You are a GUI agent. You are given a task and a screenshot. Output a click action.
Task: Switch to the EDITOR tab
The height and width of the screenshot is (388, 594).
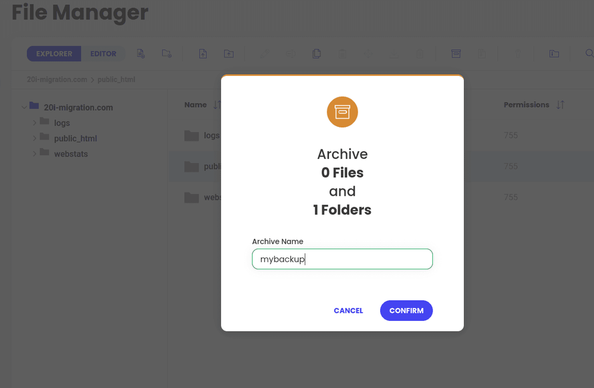click(103, 54)
